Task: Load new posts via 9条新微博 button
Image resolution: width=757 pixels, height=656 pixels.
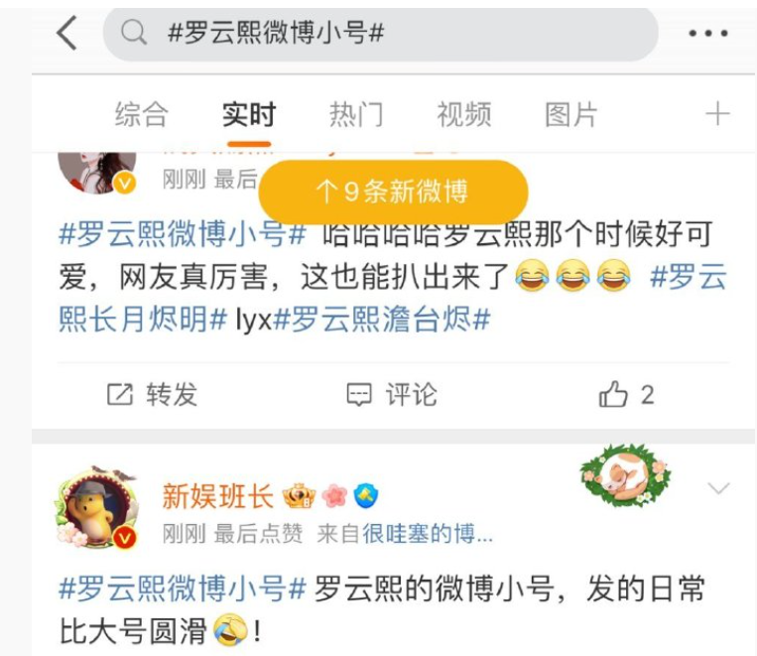Action: [x=393, y=192]
